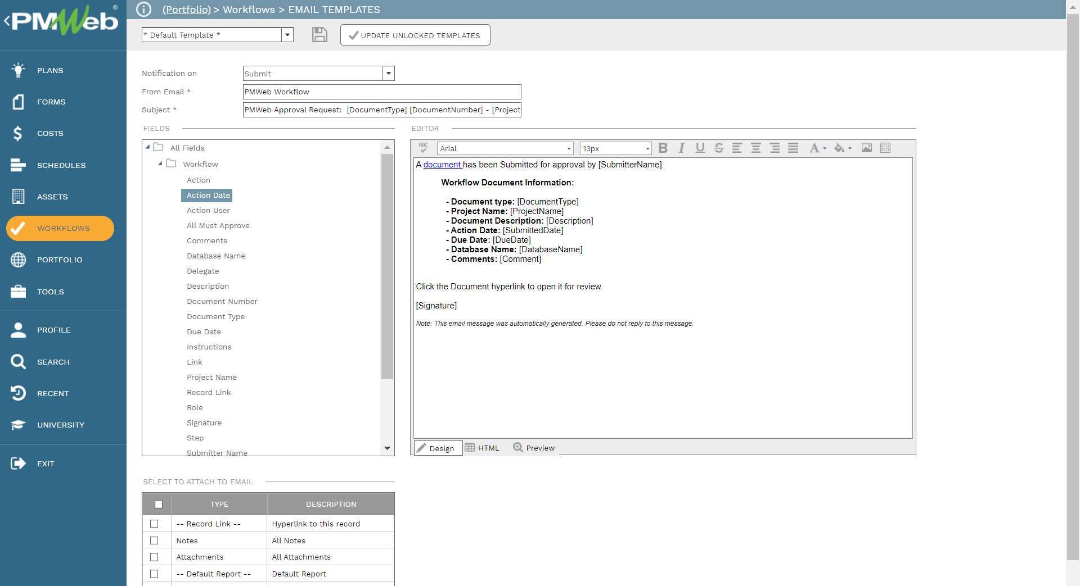Collapse the Workflow fields folder

pyautogui.click(x=160, y=163)
